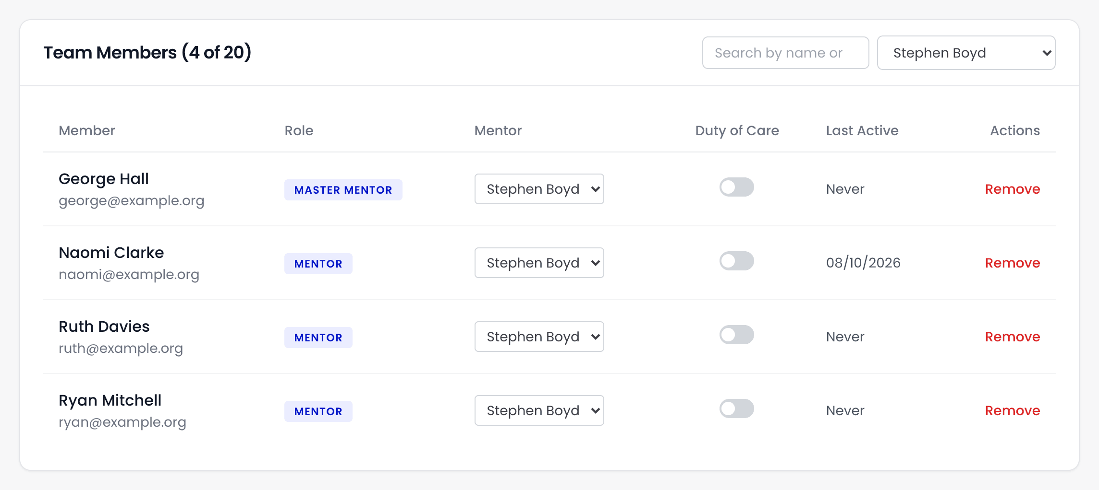Viewport: 1099px width, 490px height.
Task: Focus the Search by name field
Action: tap(785, 53)
